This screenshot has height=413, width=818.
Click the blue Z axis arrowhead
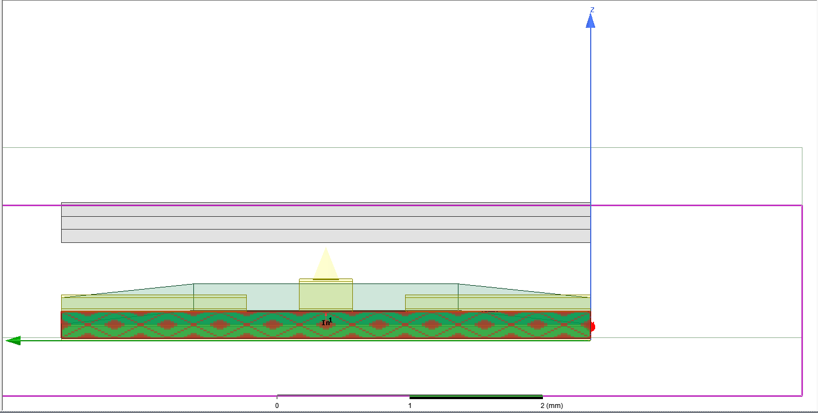(591, 21)
